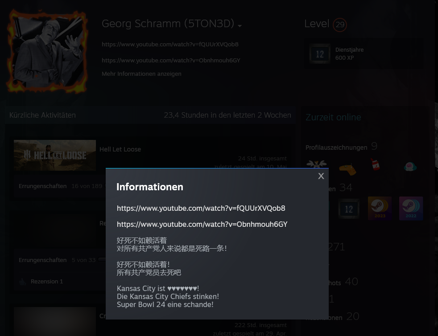Click the orange giraffe profile award icon
Viewport: 438px width, 336px height.
(348, 168)
